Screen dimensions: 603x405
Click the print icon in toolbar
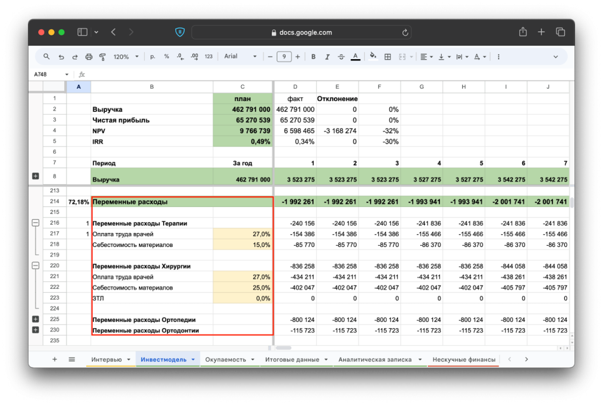88,56
